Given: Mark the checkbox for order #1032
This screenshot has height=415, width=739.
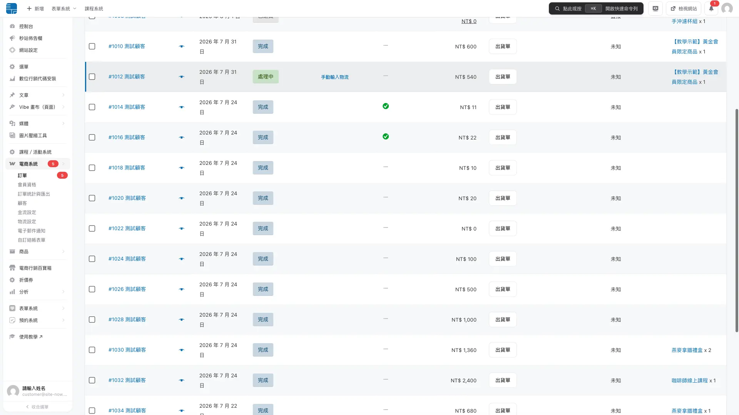Looking at the screenshot, I should point(92,380).
